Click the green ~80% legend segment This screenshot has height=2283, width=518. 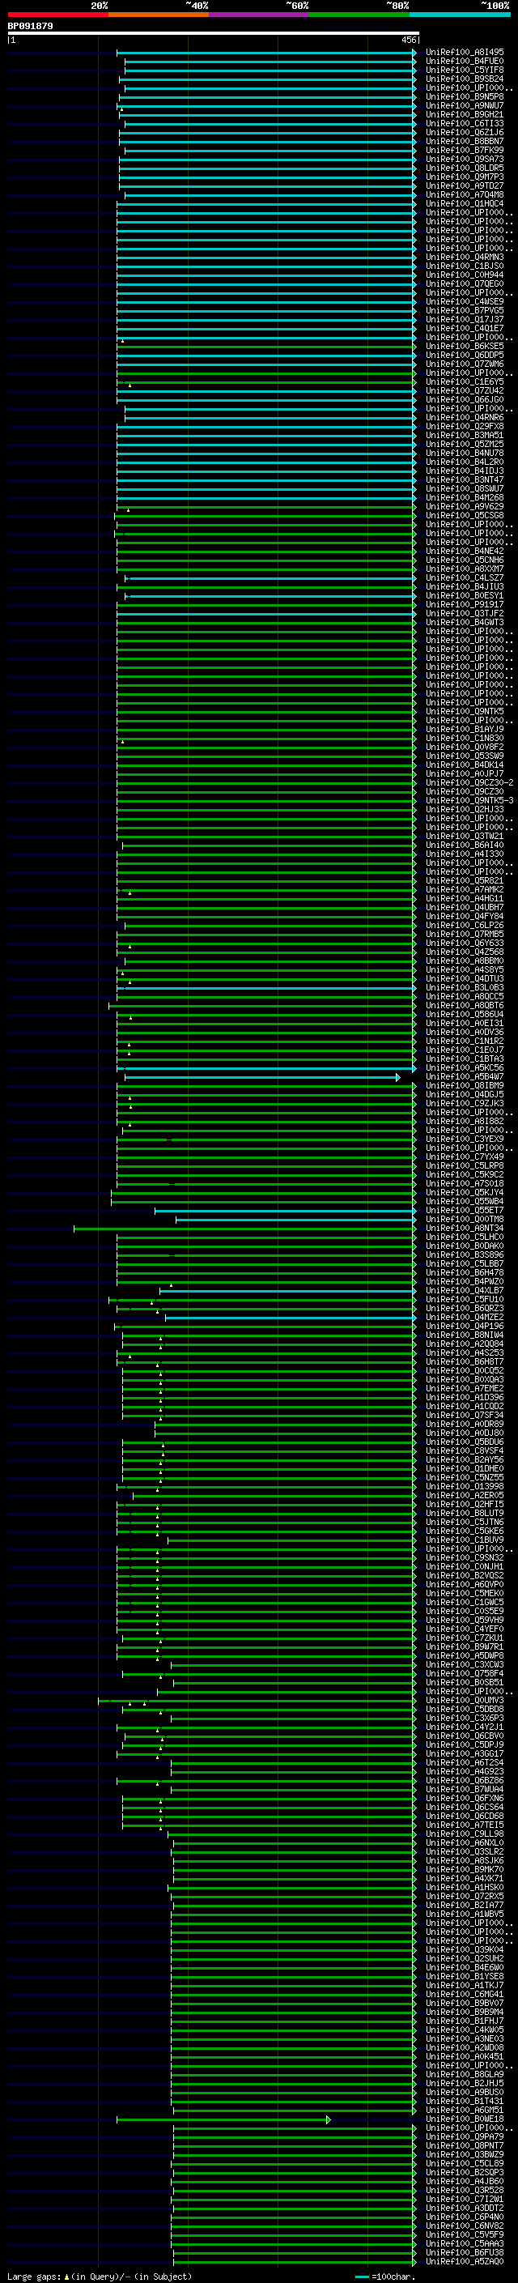coord(359,15)
